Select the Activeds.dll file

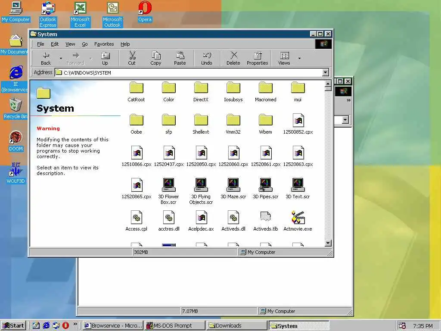[233, 221]
